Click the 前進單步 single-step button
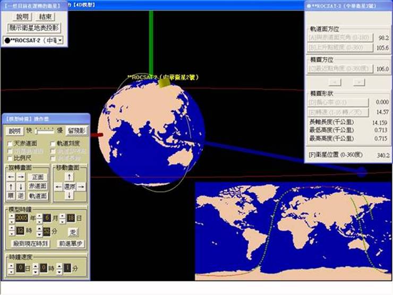This screenshot has width=393, height=295. point(71,244)
